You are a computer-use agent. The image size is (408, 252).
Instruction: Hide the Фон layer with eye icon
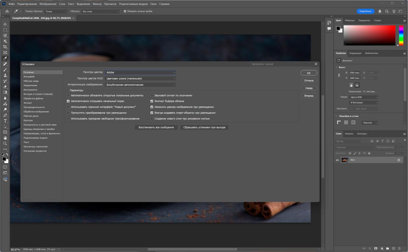(337, 160)
